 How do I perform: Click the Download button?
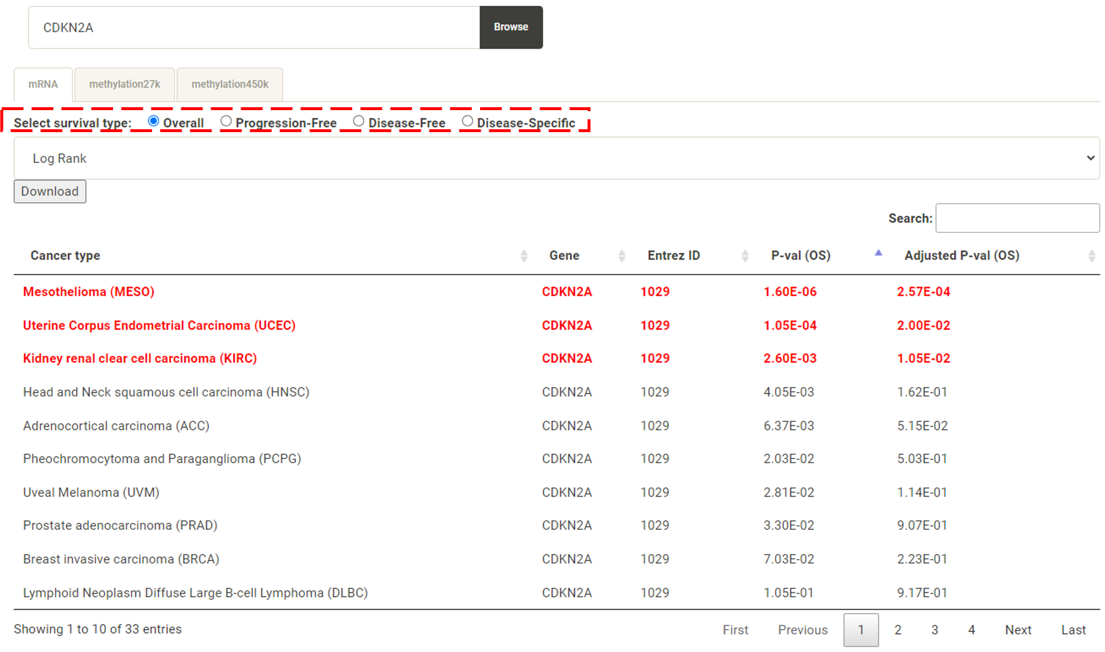tap(50, 191)
